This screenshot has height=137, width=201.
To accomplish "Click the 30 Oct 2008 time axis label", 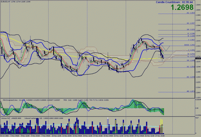I will (4, 136).
